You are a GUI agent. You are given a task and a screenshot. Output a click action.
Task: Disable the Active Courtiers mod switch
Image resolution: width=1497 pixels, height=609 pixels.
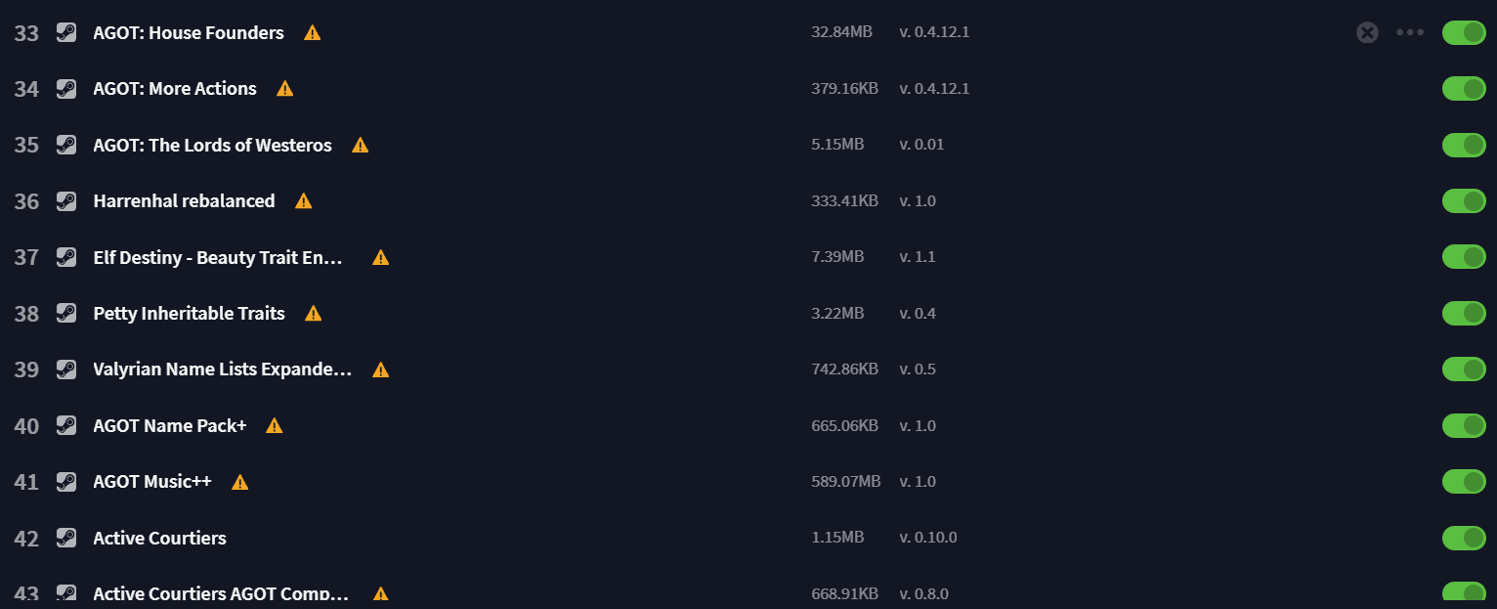(x=1464, y=538)
